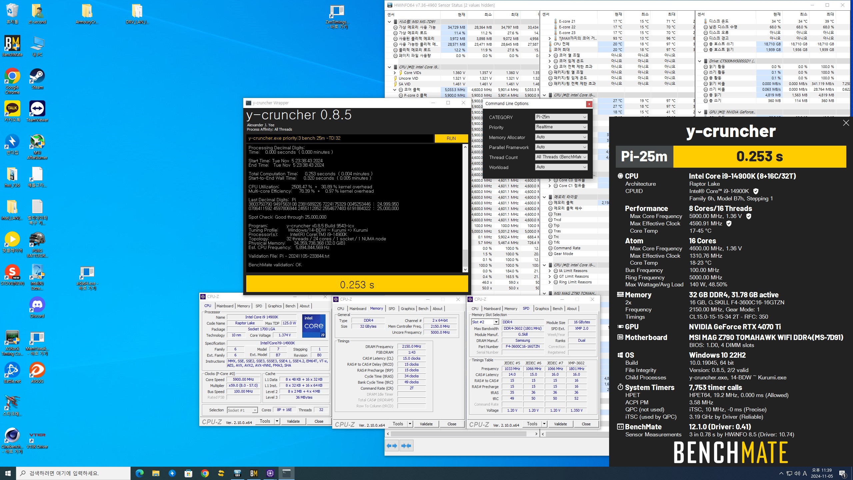Image resolution: width=853 pixels, height=480 pixels.
Task: Open the Slot #2 memory slot dropdown
Action: tap(485, 322)
